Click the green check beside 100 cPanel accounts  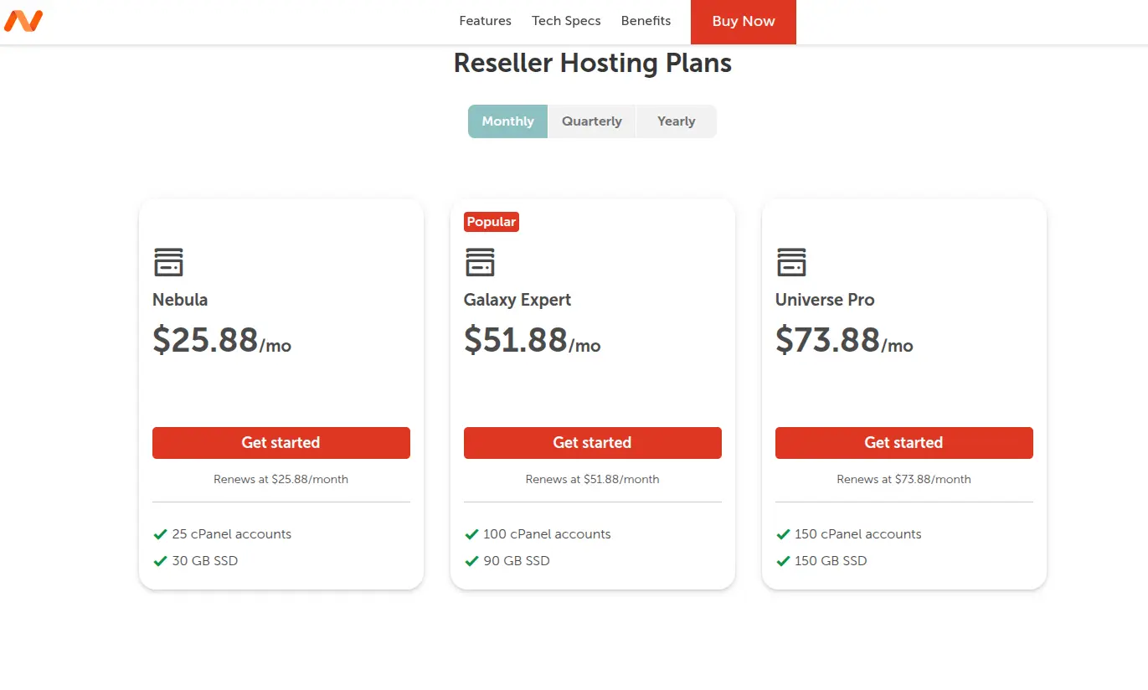(x=471, y=534)
